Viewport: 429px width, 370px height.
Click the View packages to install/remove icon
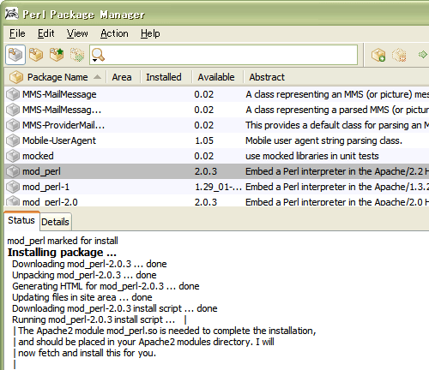[77, 55]
